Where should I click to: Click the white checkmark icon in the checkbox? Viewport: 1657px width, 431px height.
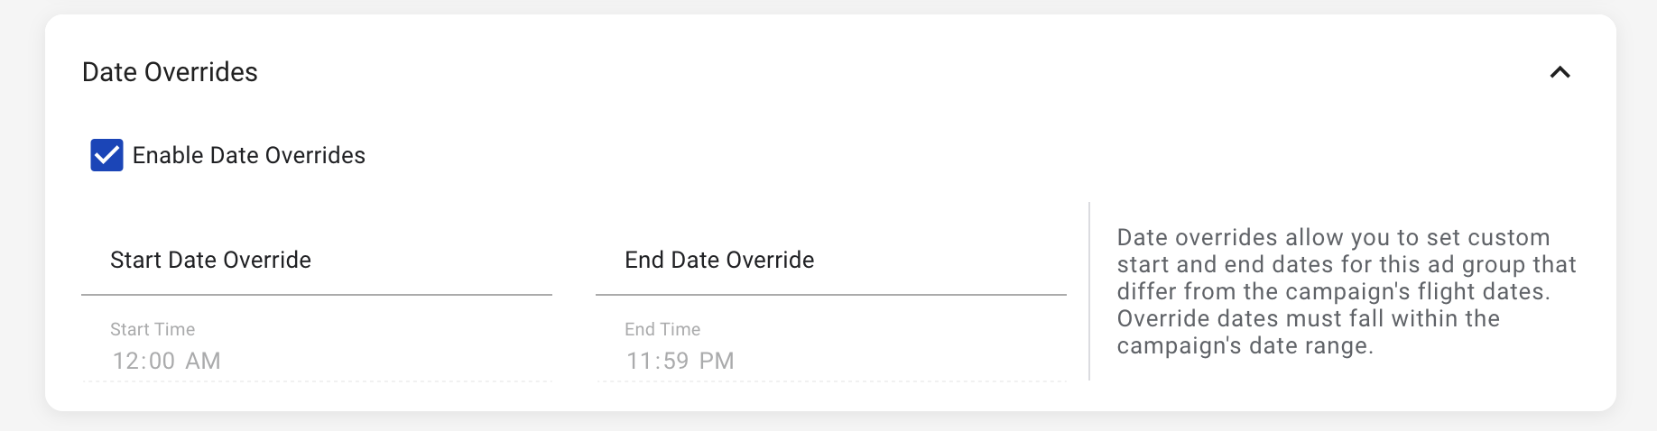click(x=106, y=155)
